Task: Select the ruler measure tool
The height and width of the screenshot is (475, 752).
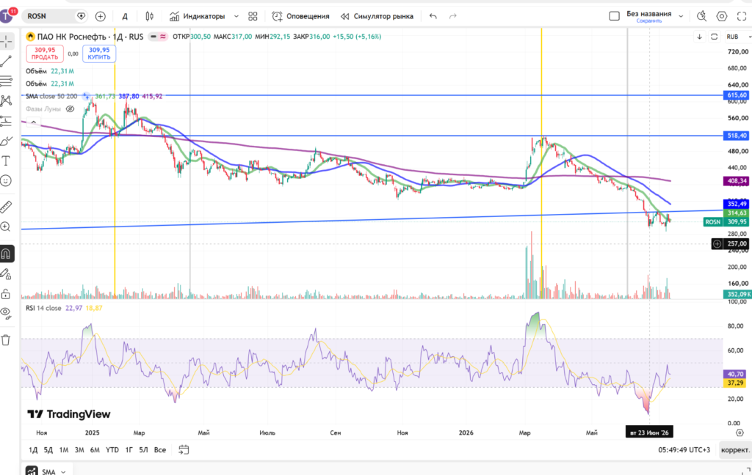Action: pyautogui.click(x=6, y=207)
